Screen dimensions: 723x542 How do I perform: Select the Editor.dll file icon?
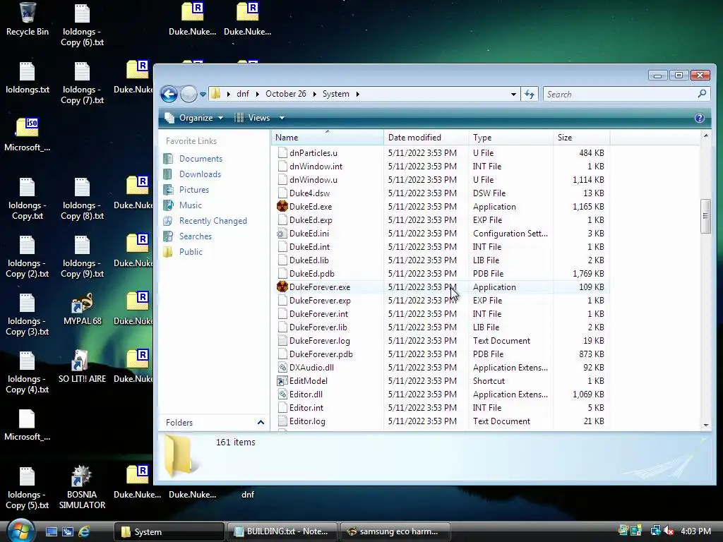tap(282, 394)
